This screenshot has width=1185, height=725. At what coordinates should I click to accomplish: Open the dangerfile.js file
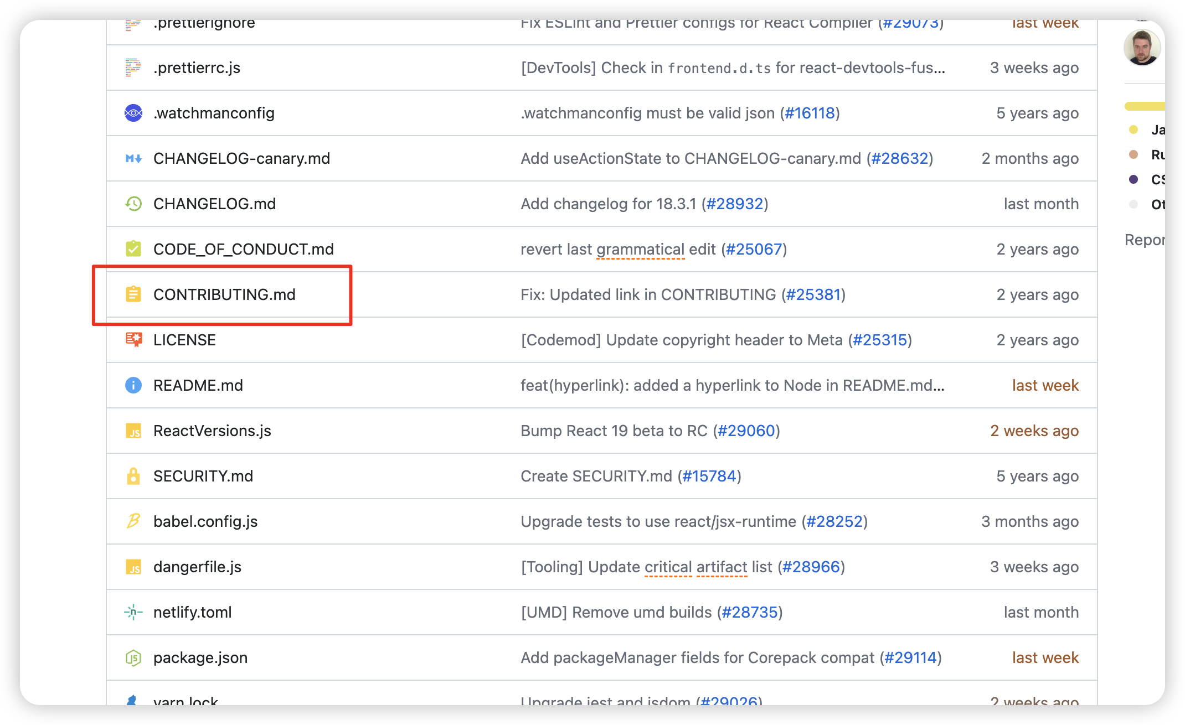point(197,567)
